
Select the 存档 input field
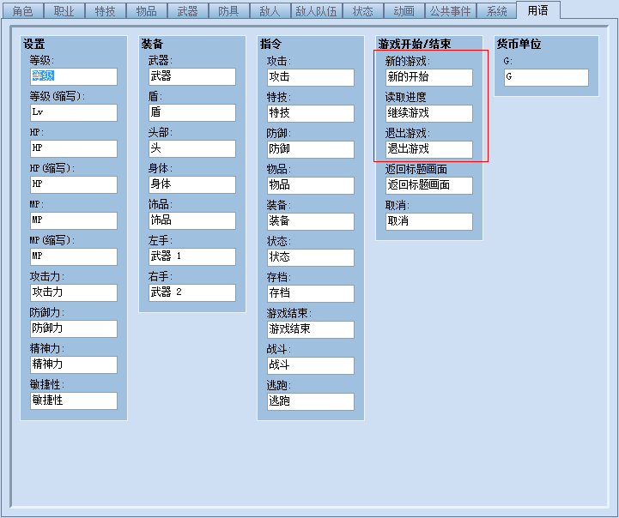(x=311, y=293)
